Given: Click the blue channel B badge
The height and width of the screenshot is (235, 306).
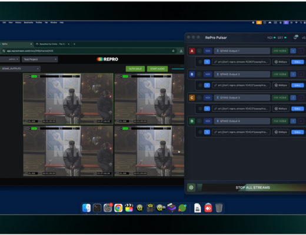Looking at the screenshot, I should (192, 74).
